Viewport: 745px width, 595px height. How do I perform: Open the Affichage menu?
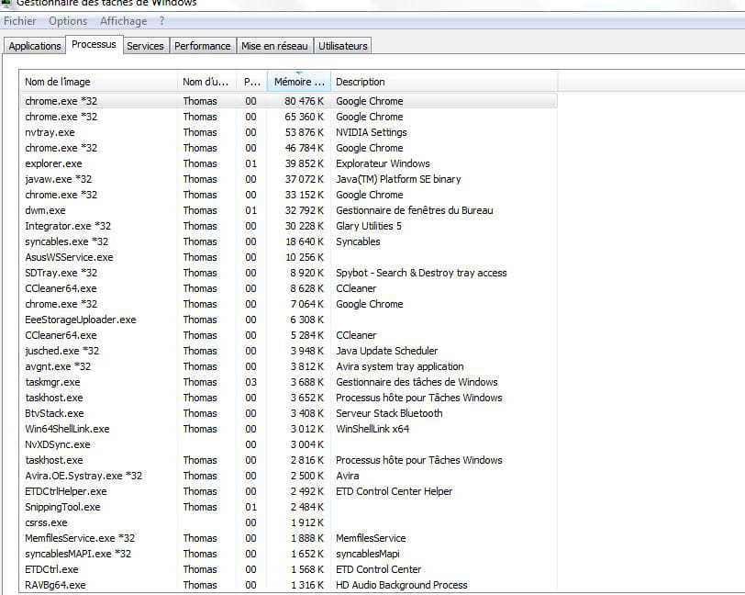click(124, 21)
